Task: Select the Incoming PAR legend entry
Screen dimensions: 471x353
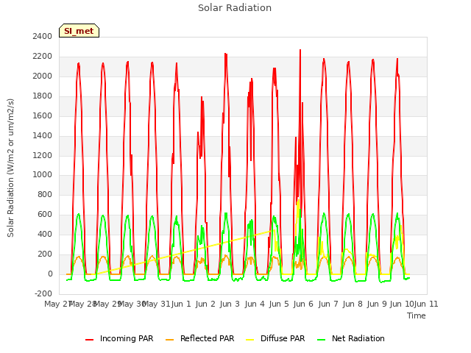Action: [x=119, y=338]
